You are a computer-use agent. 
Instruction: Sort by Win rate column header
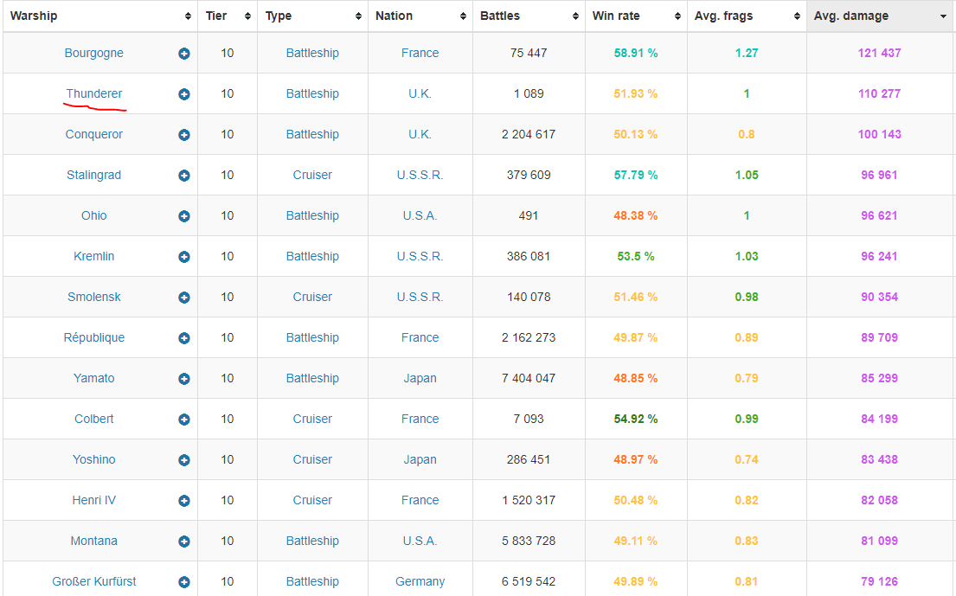pos(636,16)
